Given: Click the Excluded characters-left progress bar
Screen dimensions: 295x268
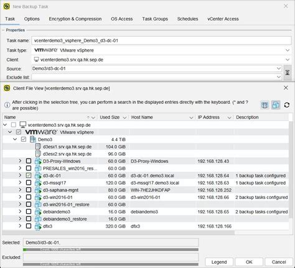Looking at the screenshot, I should point(111,264).
